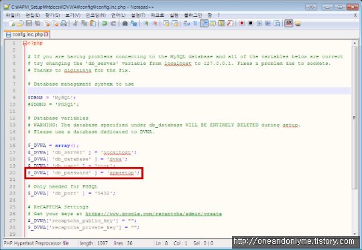Toggle the ABC spell check button
This screenshot has width=362, height=250.
(288, 23)
